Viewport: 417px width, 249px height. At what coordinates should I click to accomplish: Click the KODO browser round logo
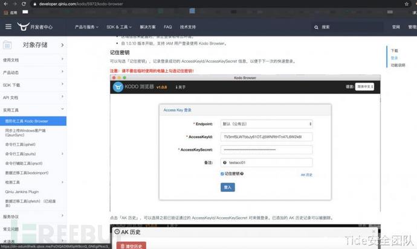tap(118, 87)
